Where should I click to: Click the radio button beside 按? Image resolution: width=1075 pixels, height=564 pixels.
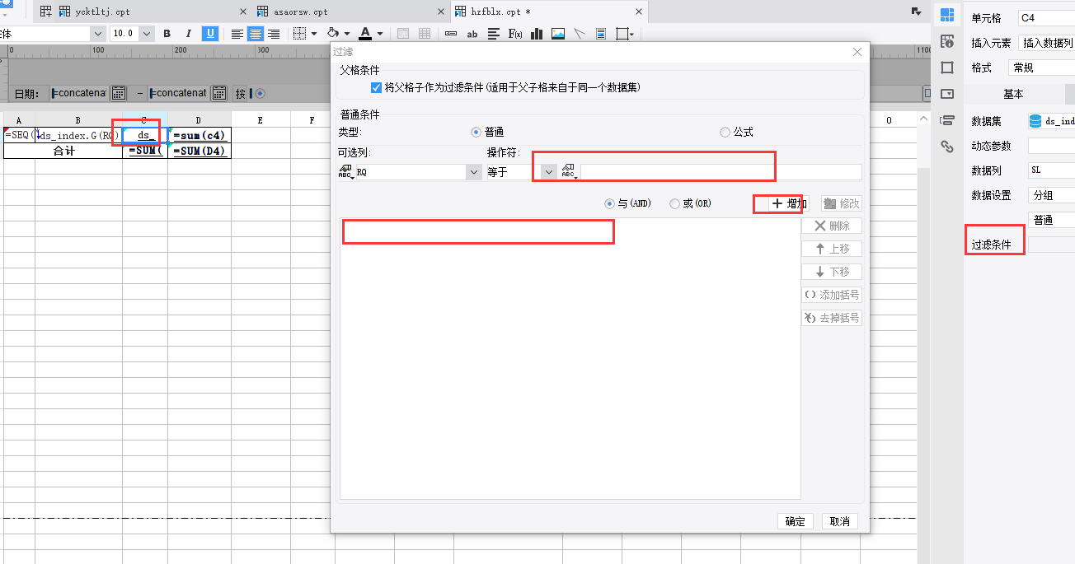(x=261, y=93)
